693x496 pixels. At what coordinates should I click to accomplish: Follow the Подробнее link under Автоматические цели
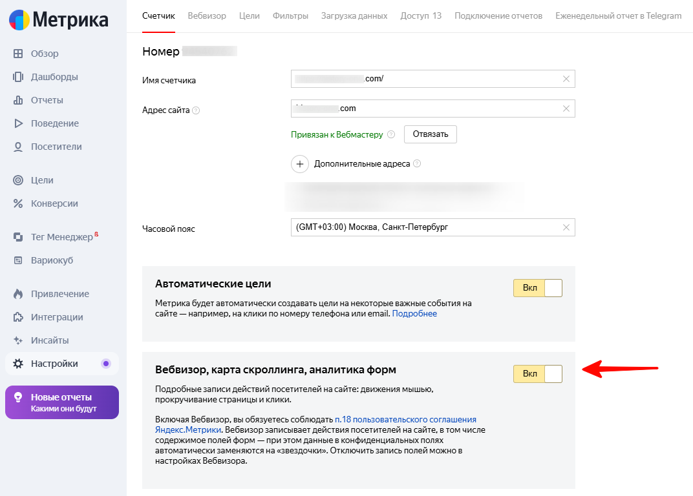click(x=414, y=314)
